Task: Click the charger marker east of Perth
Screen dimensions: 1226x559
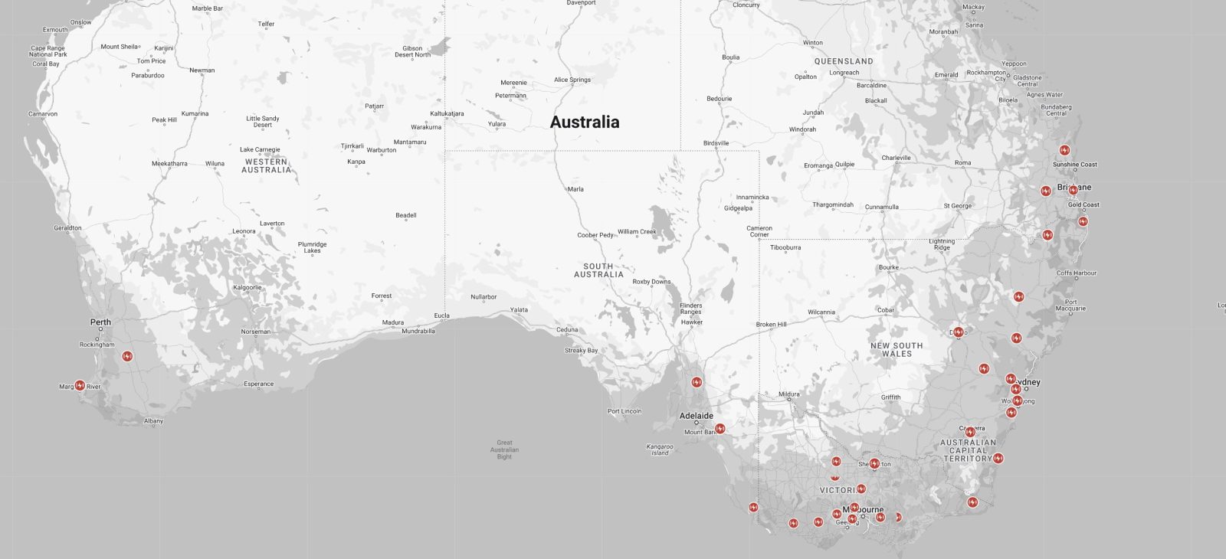Action: coord(127,356)
